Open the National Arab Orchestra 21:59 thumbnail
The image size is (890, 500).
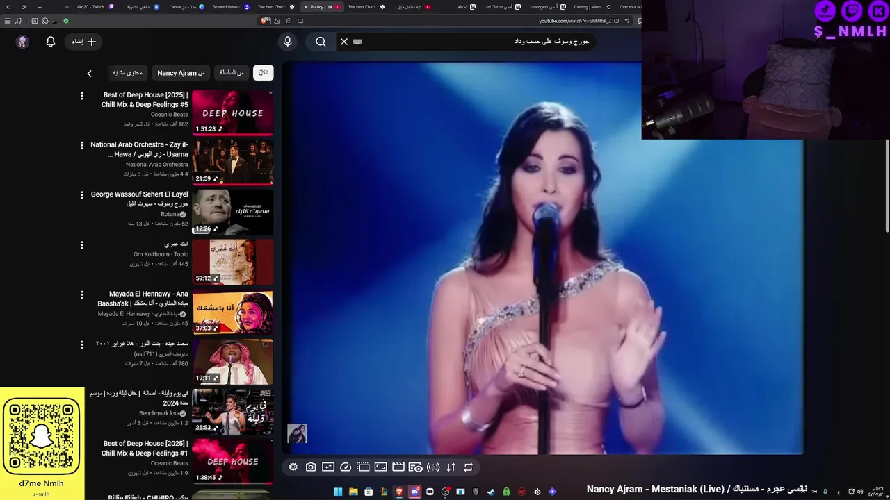coord(232,162)
